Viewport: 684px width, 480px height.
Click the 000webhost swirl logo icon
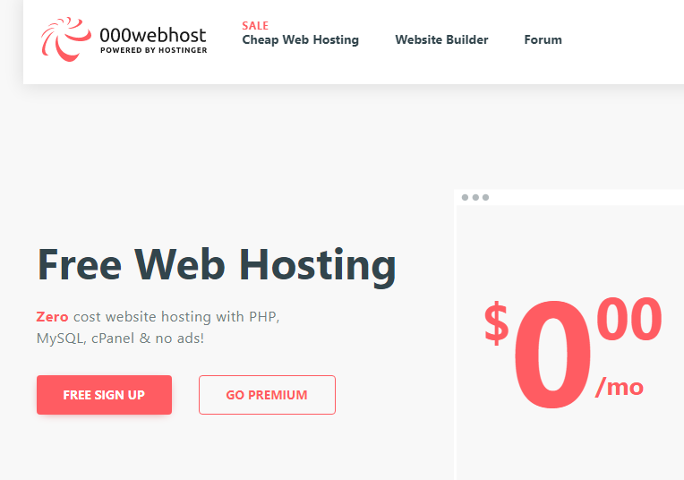66,39
